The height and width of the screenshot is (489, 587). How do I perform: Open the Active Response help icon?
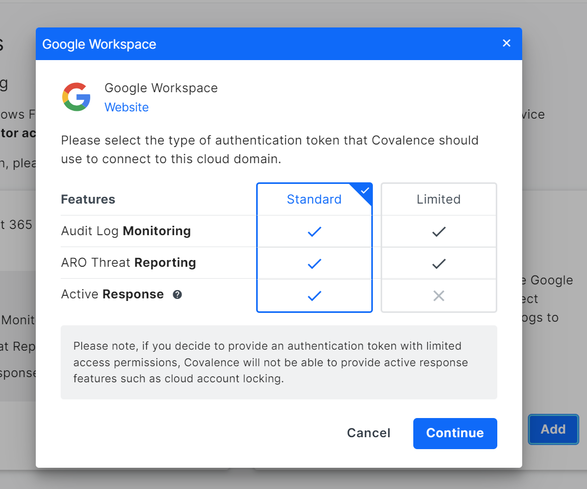[177, 295]
